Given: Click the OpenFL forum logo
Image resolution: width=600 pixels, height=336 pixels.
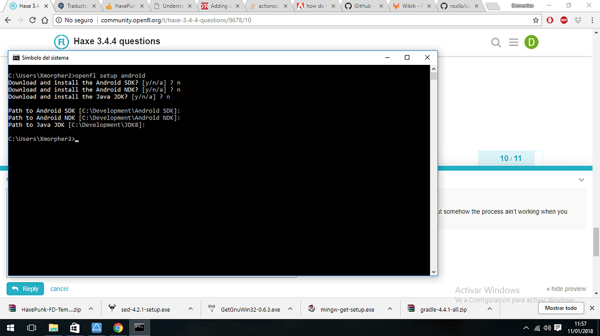Looking at the screenshot, I should pos(61,42).
